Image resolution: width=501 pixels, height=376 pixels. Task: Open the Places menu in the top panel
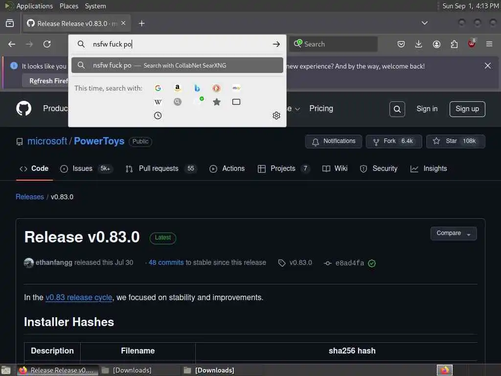click(69, 6)
